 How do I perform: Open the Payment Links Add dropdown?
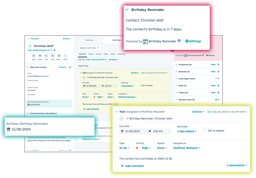pyautogui.click(x=217, y=100)
